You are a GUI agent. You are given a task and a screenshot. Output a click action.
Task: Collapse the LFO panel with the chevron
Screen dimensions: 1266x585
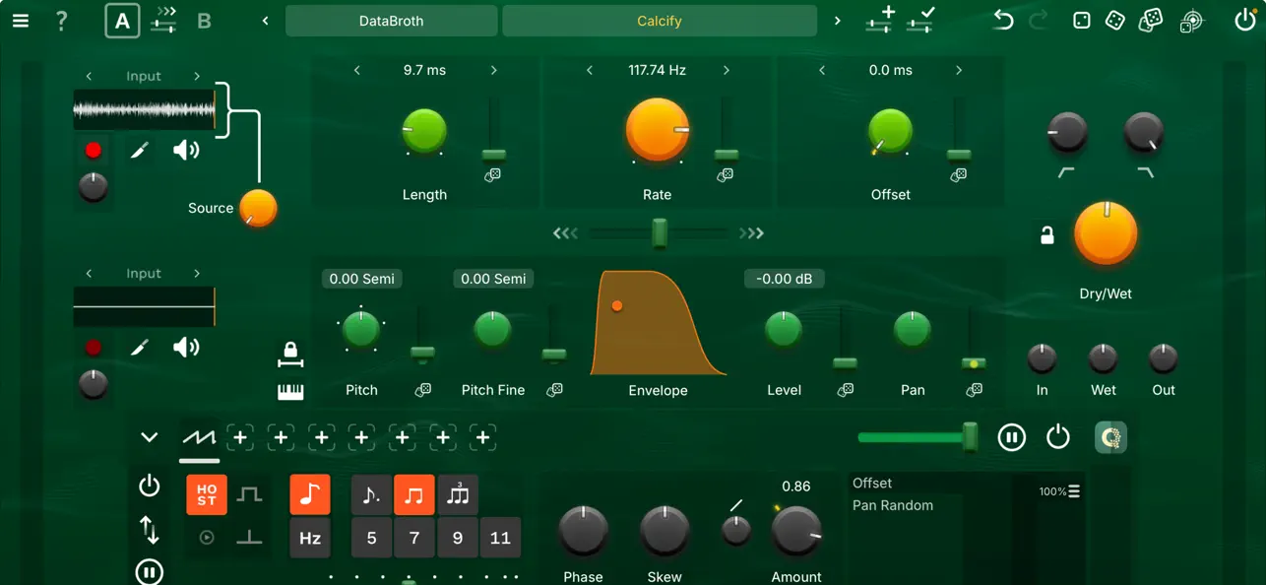[x=149, y=436]
